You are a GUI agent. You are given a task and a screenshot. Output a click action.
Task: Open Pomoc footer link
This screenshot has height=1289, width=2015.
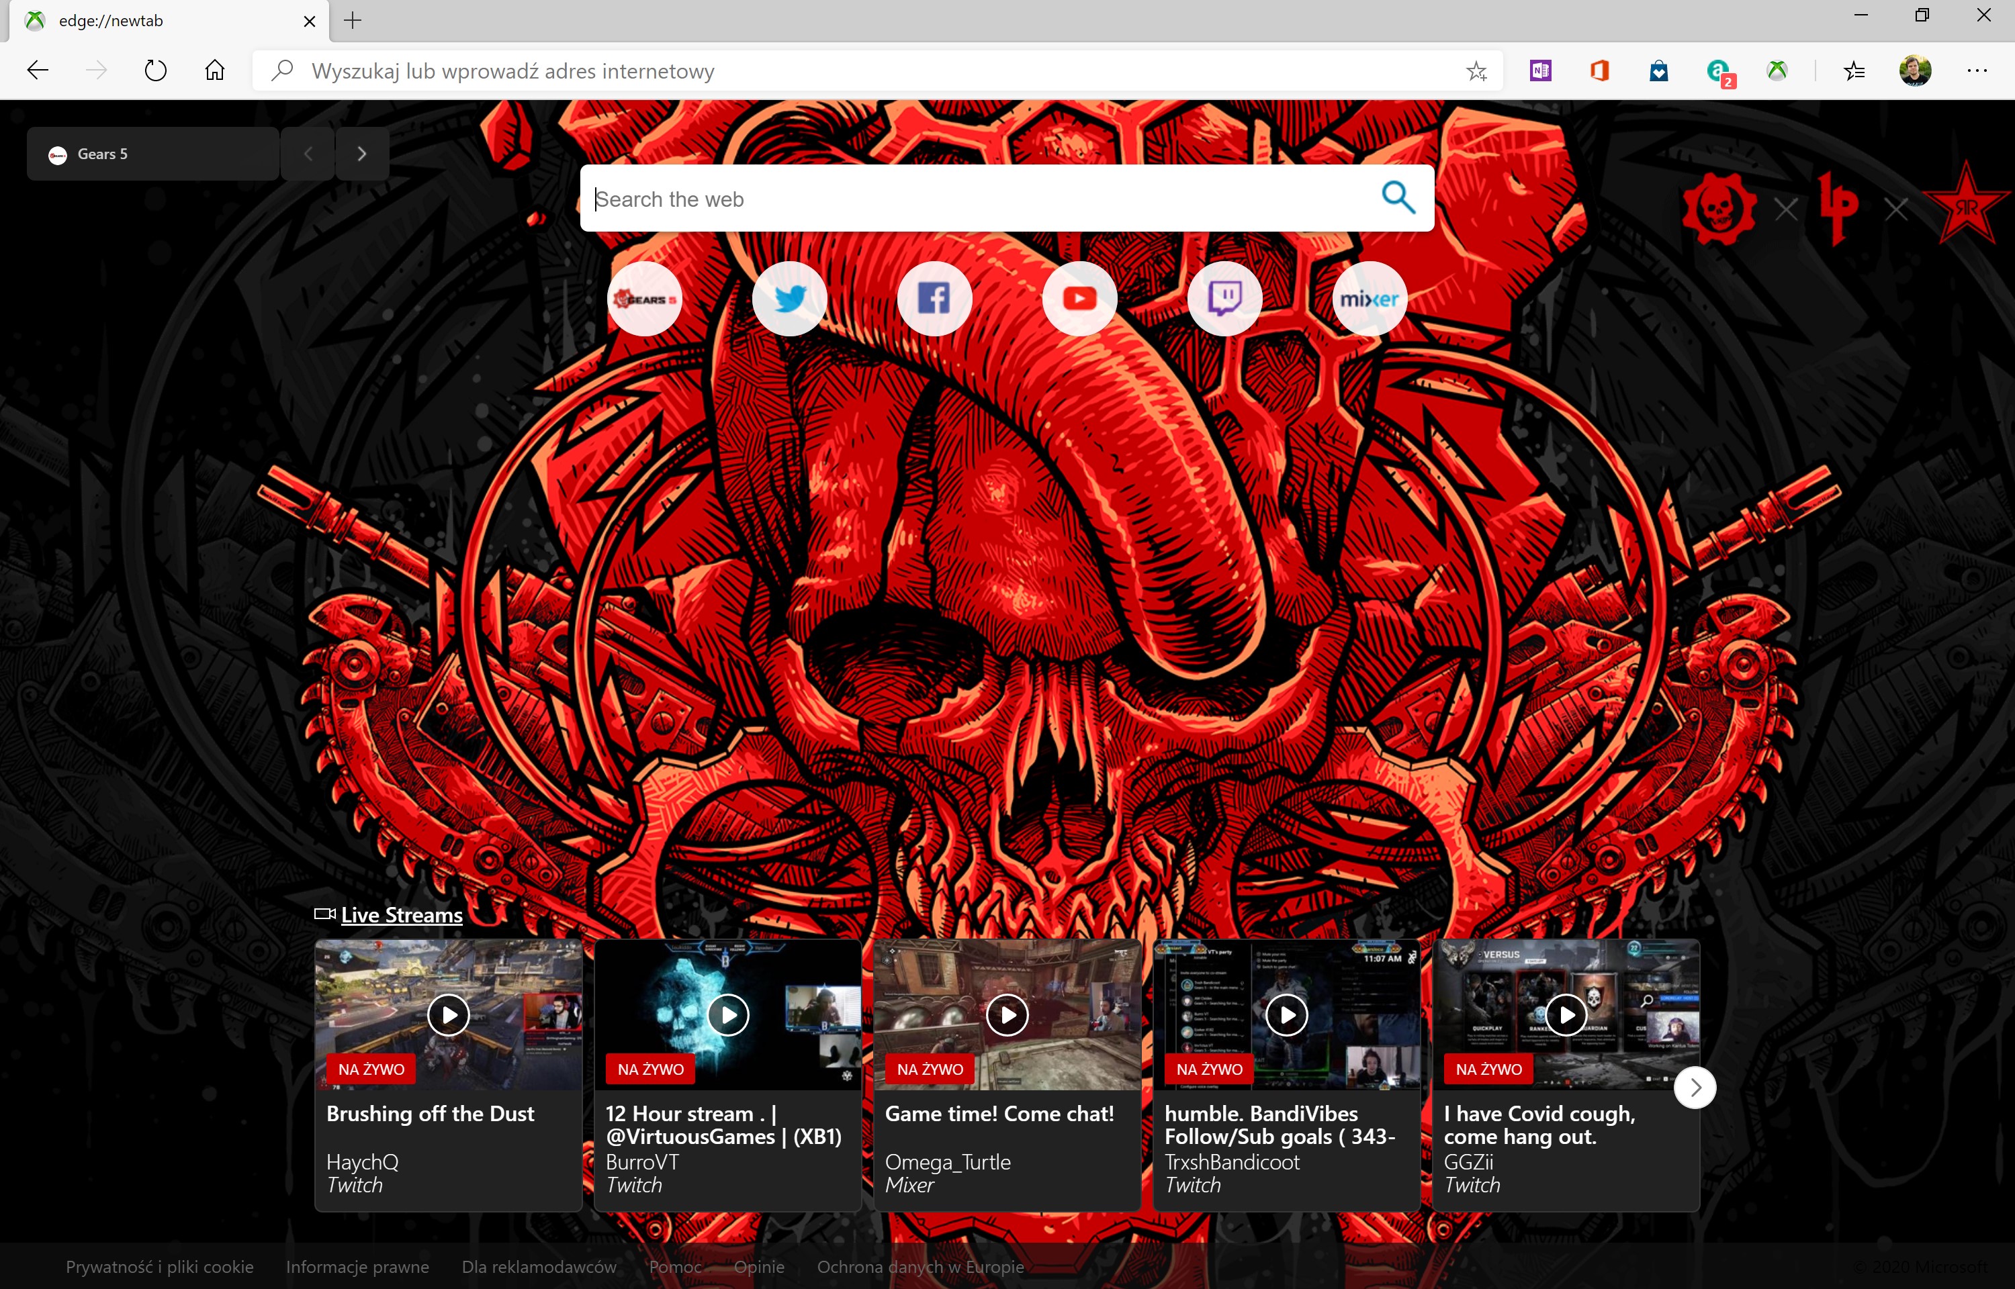click(675, 1266)
